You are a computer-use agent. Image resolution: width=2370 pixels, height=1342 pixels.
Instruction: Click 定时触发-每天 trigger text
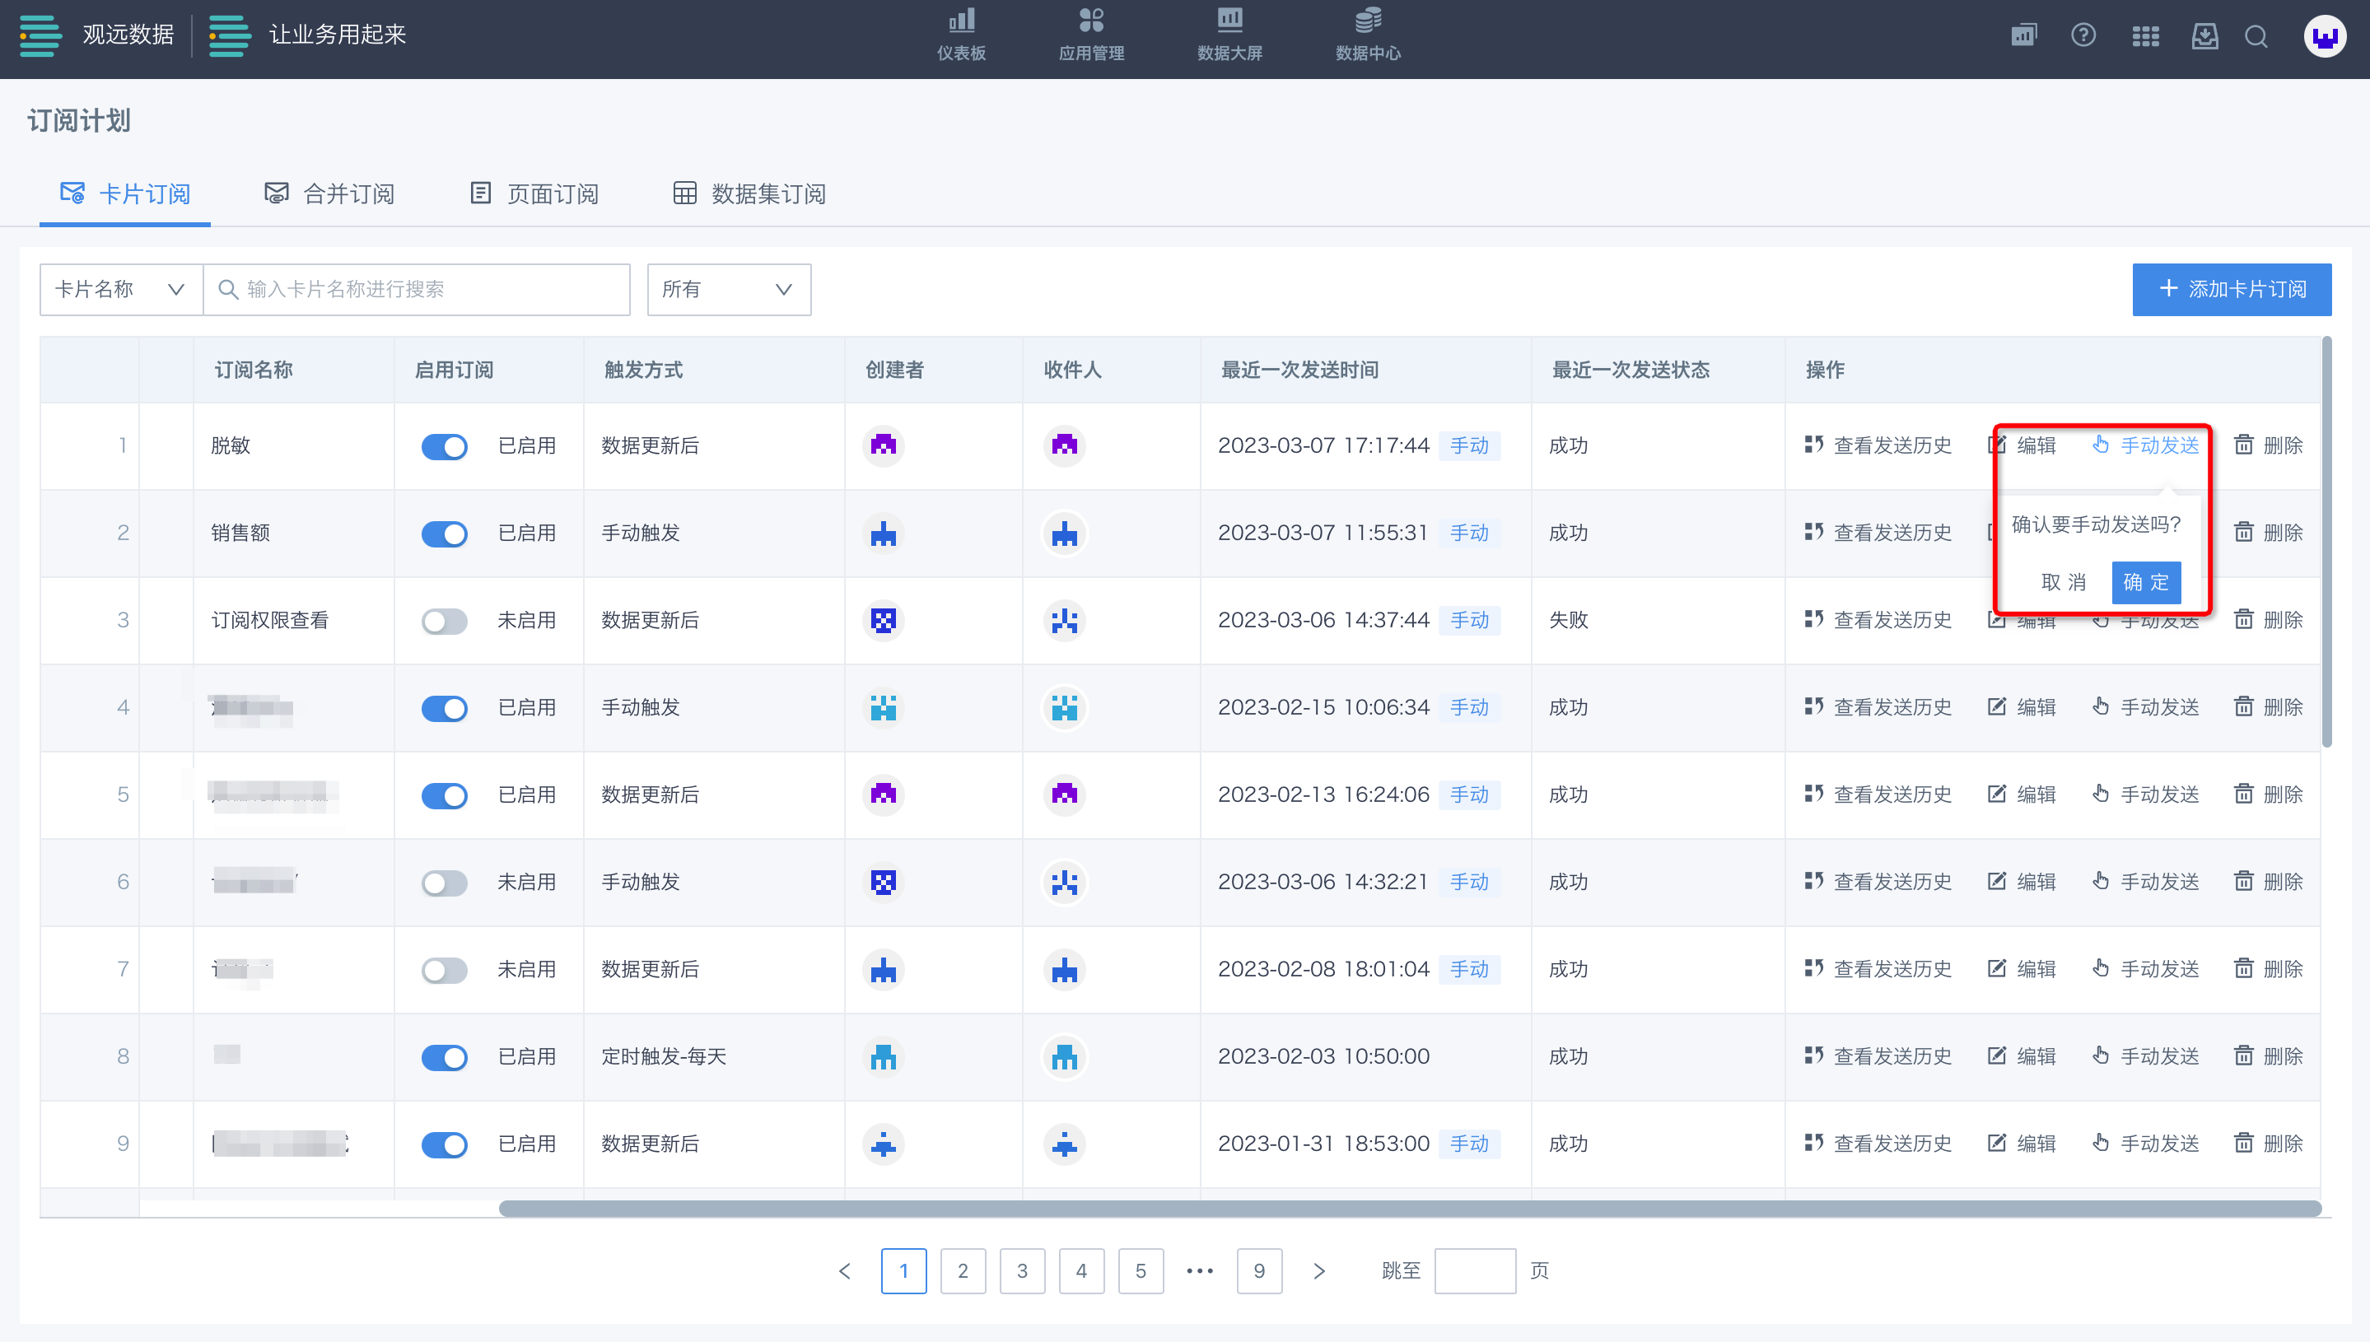point(664,1056)
